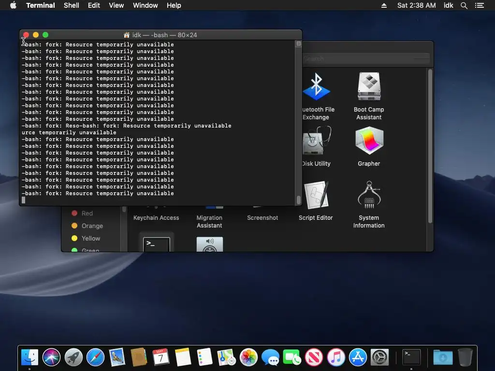Switch to Terminal via Dock icon

pos(411,357)
